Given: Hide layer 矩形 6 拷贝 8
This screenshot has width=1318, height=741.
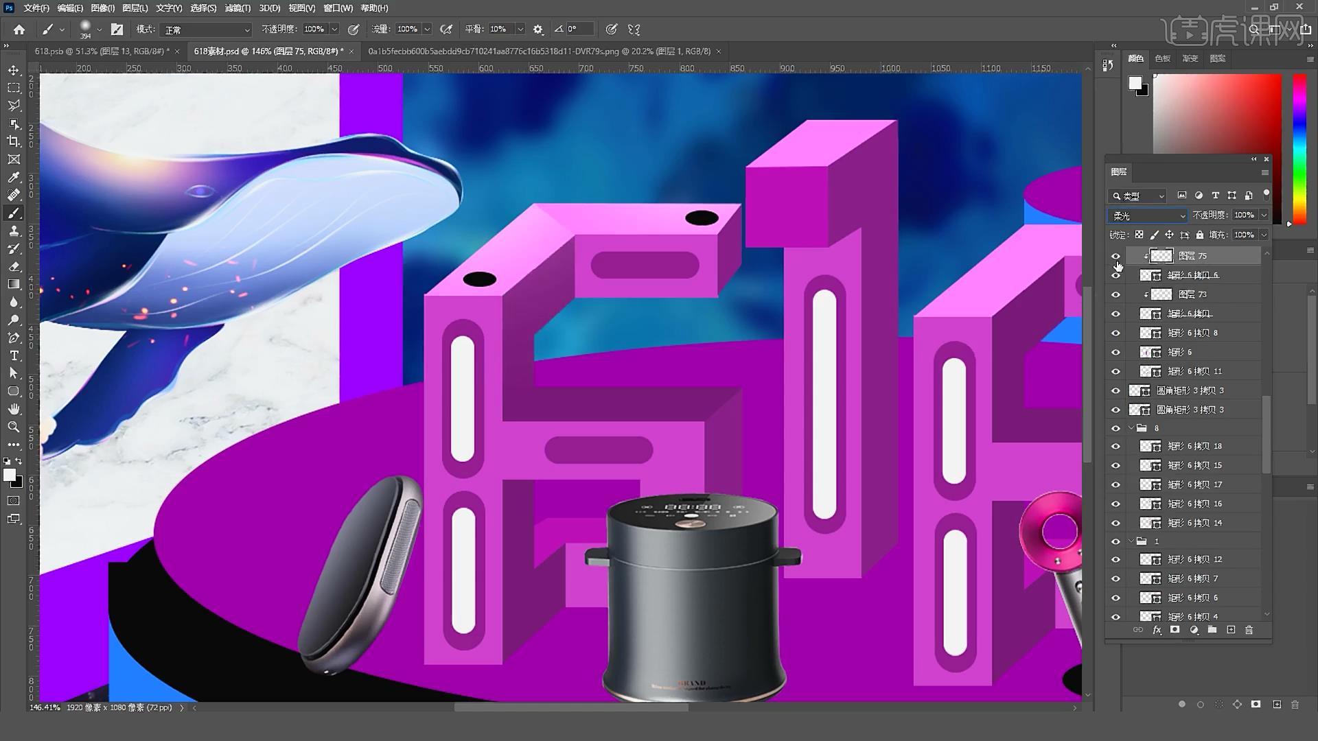Looking at the screenshot, I should (1115, 333).
